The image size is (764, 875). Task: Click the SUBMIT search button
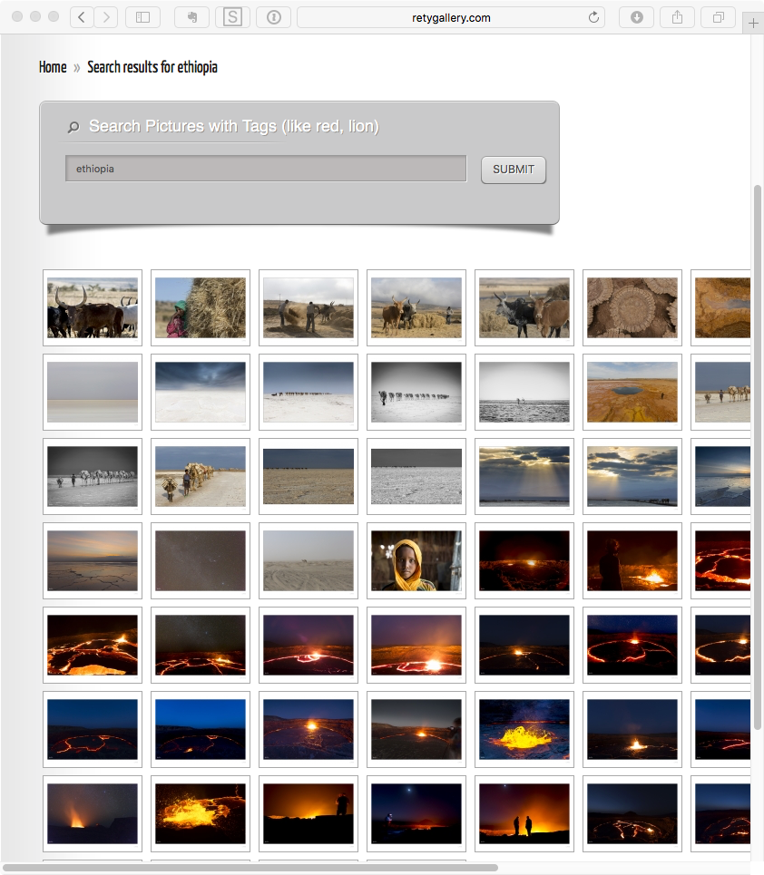(x=514, y=170)
